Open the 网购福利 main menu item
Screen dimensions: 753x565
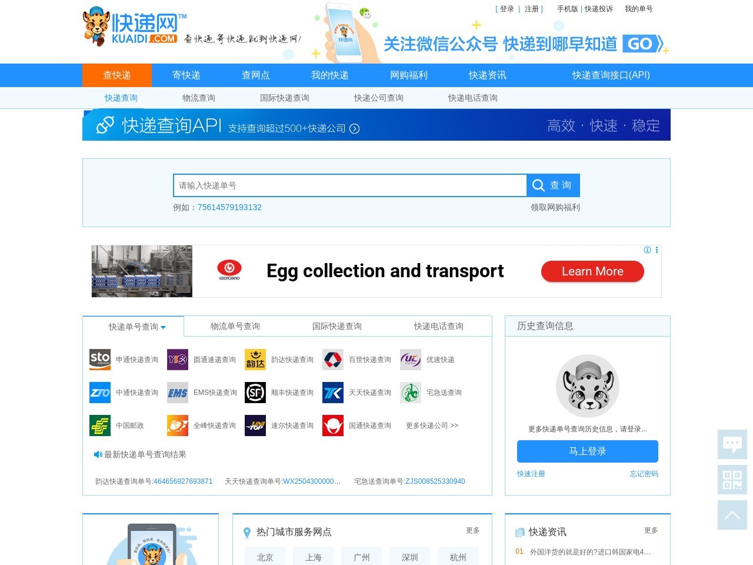coord(409,75)
